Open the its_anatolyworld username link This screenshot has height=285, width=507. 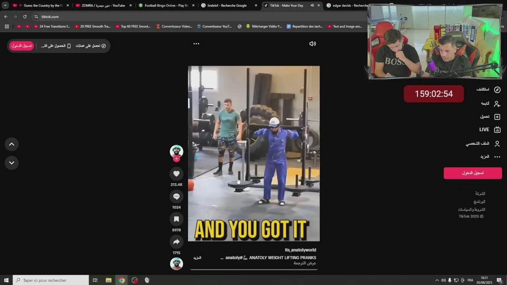click(x=300, y=250)
